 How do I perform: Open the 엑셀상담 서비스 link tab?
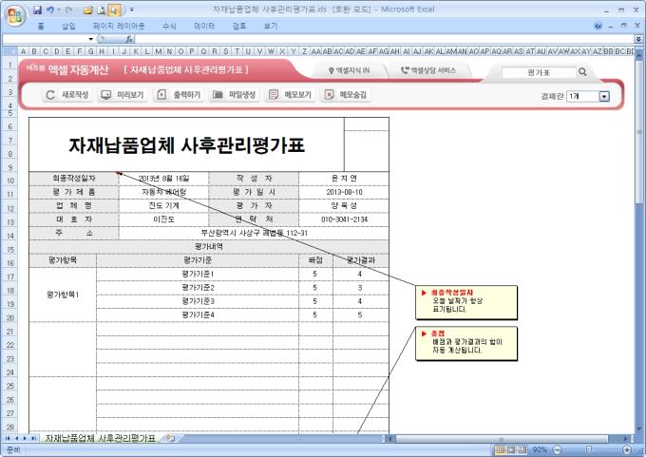tap(428, 70)
